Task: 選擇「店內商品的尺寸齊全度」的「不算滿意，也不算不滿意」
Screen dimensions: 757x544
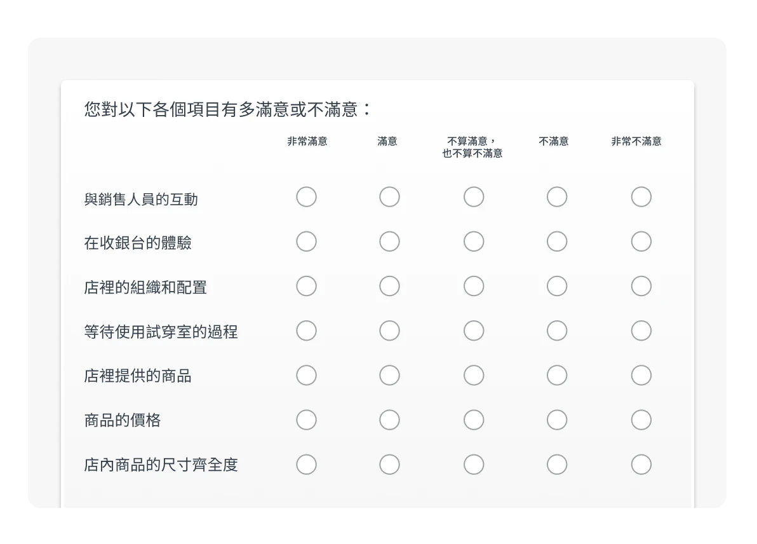Action: [x=473, y=464]
